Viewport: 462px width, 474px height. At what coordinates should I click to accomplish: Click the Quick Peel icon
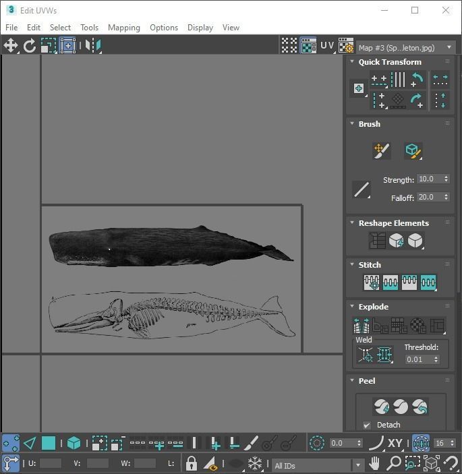[382, 407]
